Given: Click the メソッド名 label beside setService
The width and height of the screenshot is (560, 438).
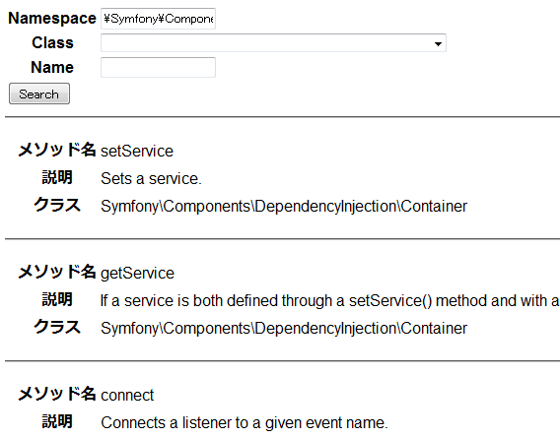Looking at the screenshot, I should [x=57, y=150].
